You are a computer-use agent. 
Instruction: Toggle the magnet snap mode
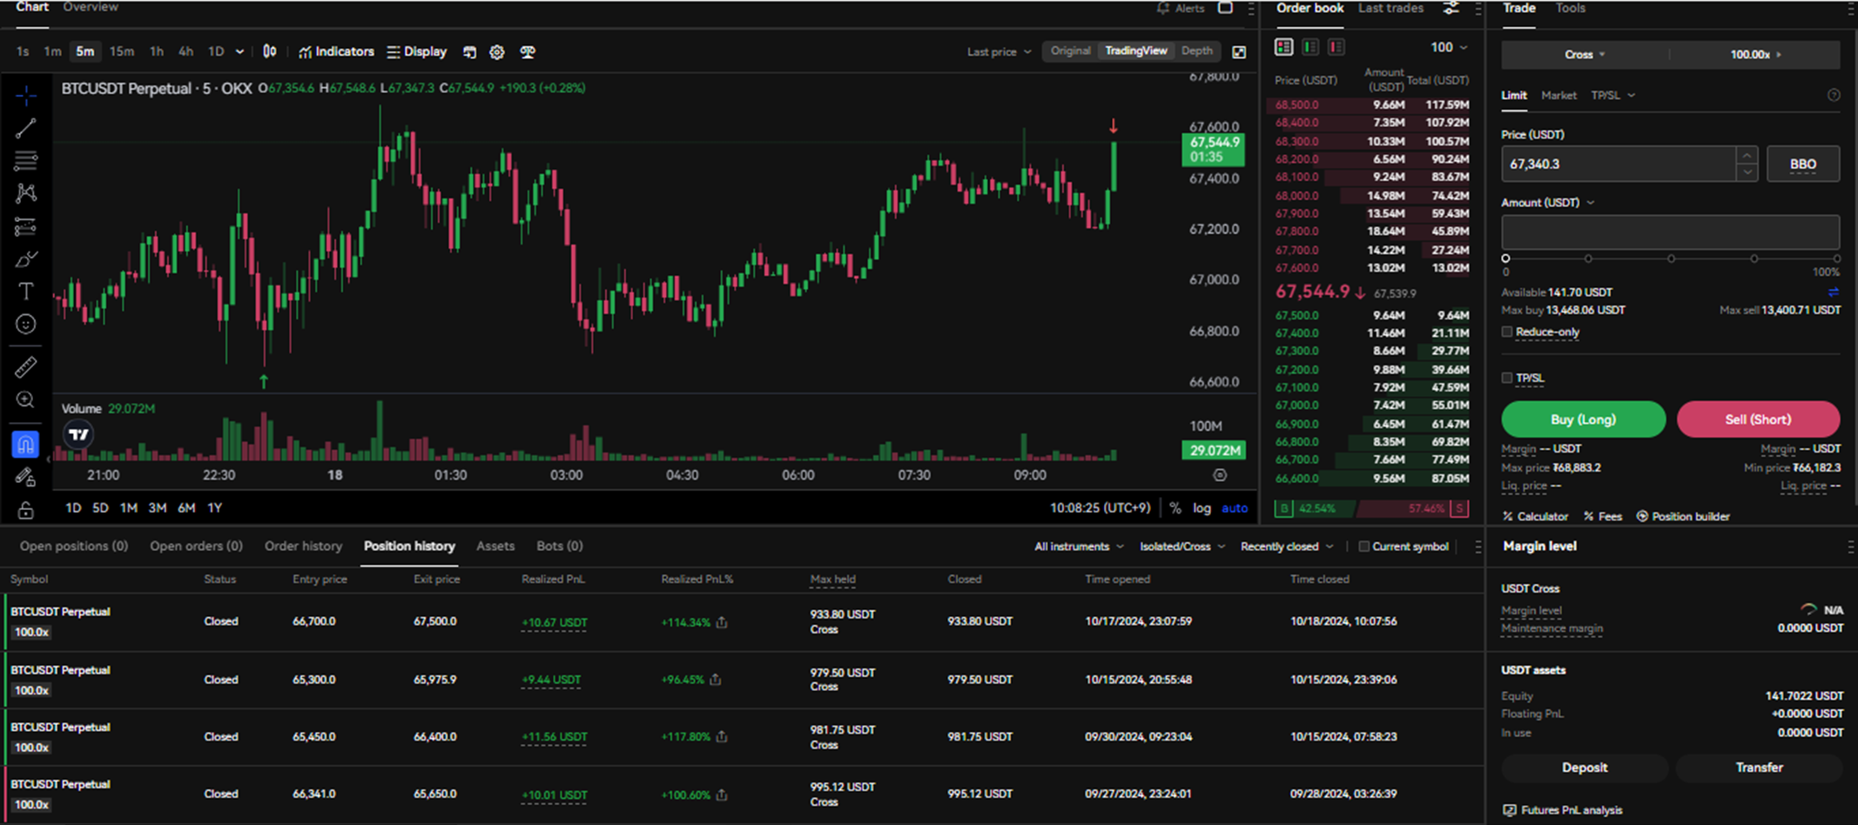(26, 445)
